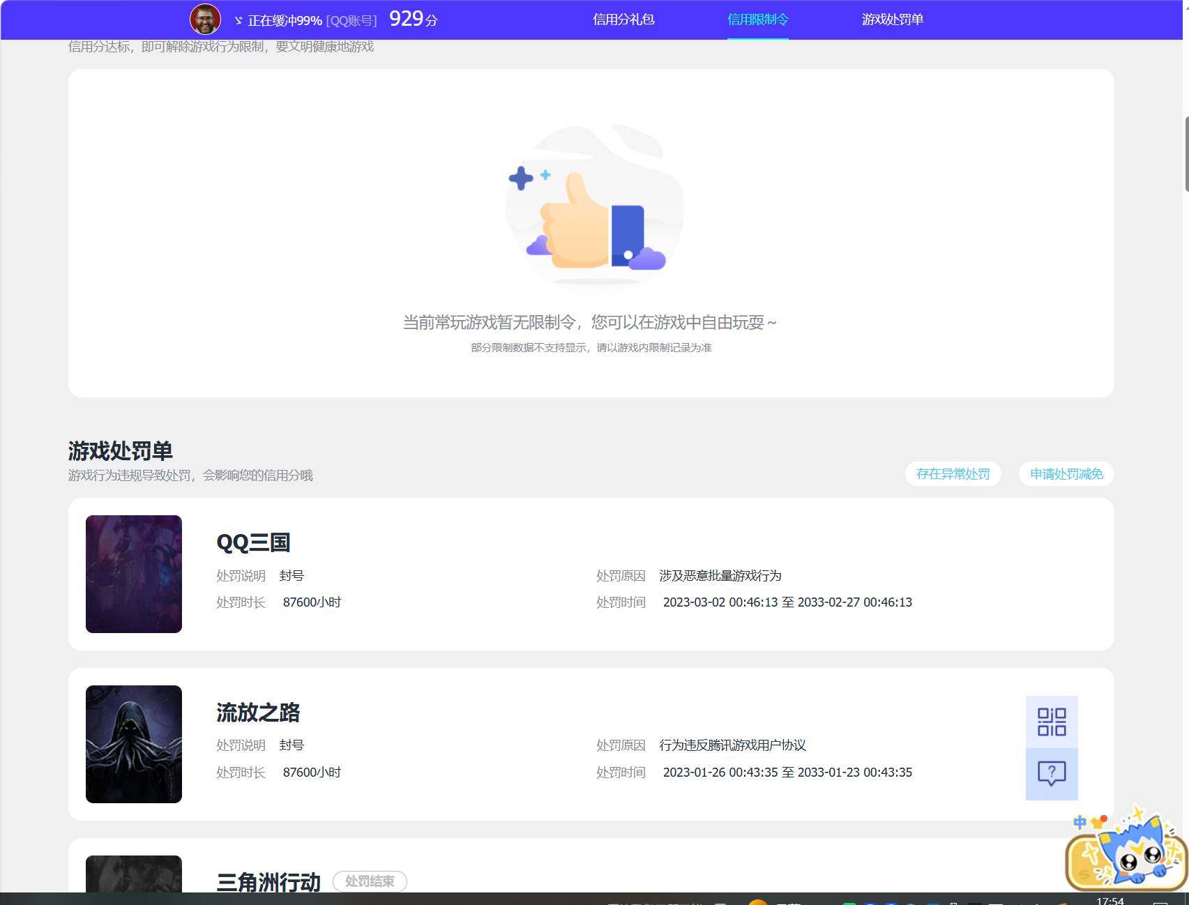Screen dimensions: 1189x905
Task: Open the question help chat icon
Action: pos(1052,774)
